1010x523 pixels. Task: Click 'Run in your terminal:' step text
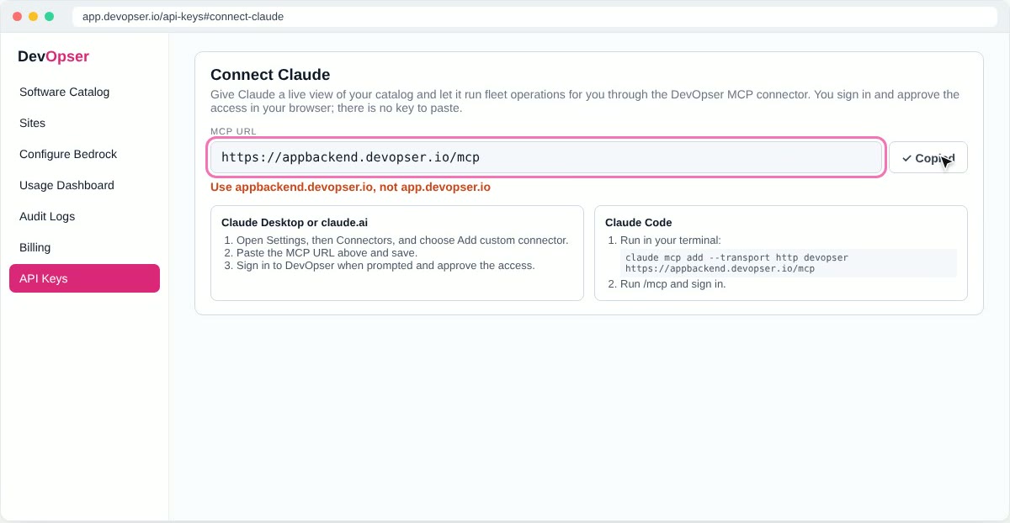(x=671, y=240)
